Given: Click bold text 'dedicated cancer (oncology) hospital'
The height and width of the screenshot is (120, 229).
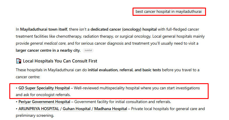Looking at the screenshot, I should [124, 29].
